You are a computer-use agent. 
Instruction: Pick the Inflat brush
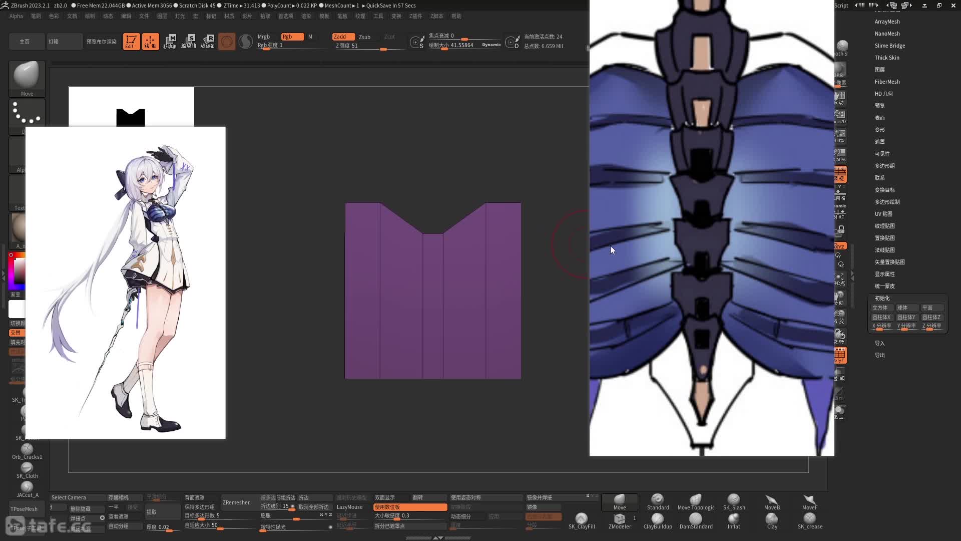734,521
